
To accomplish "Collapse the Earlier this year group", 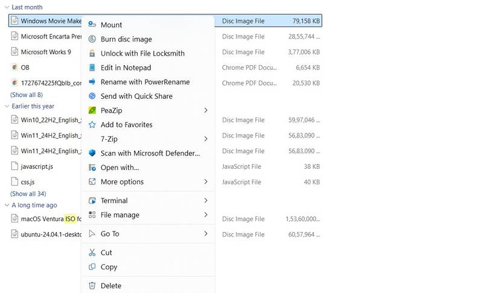I will click(7, 106).
